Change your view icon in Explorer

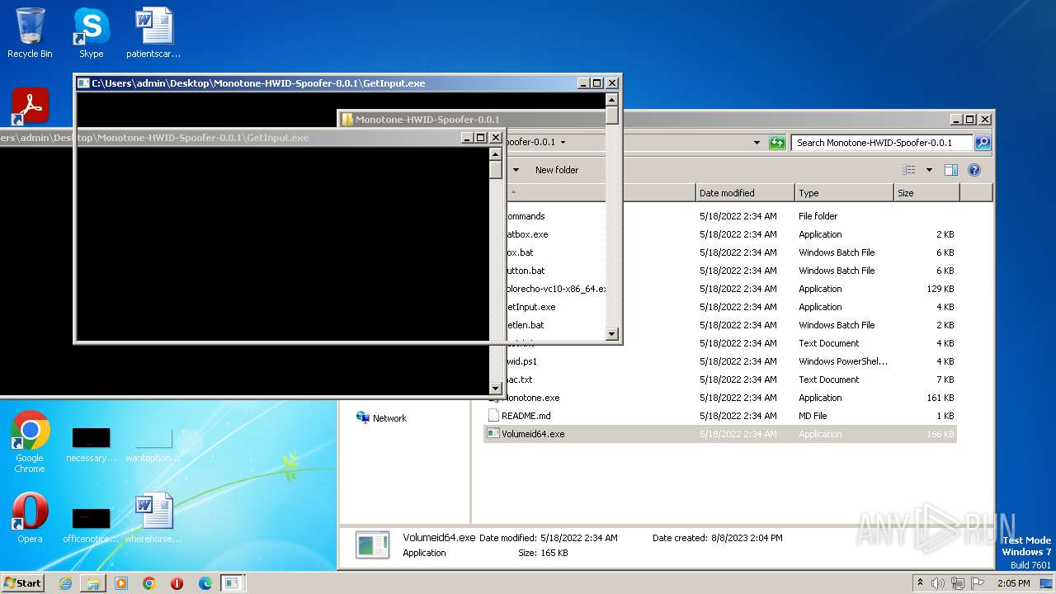[909, 170]
